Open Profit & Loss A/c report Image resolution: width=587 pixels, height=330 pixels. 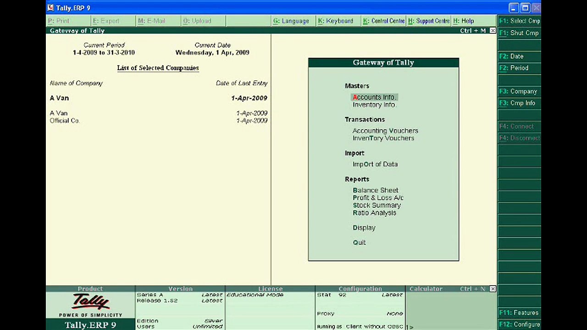click(378, 198)
